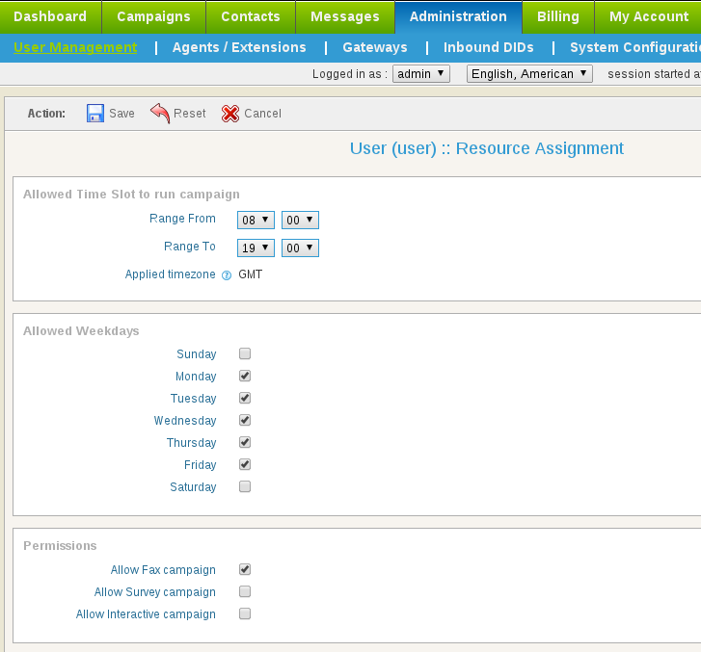Click the Allow Interactive campaign label
Screen dimensions: 701x652
pos(146,614)
